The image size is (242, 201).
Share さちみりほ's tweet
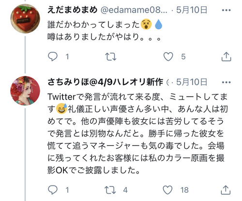point(226,190)
